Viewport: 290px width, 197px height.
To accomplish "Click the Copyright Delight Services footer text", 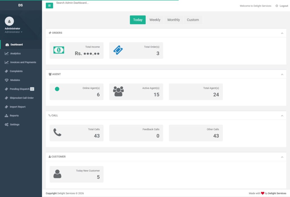I will pyautogui.click(x=65, y=193).
